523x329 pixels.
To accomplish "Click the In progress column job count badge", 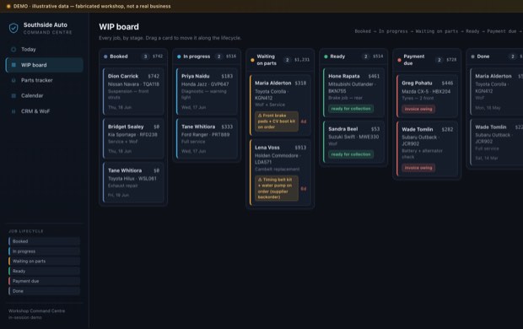I will [x=218, y=57].
